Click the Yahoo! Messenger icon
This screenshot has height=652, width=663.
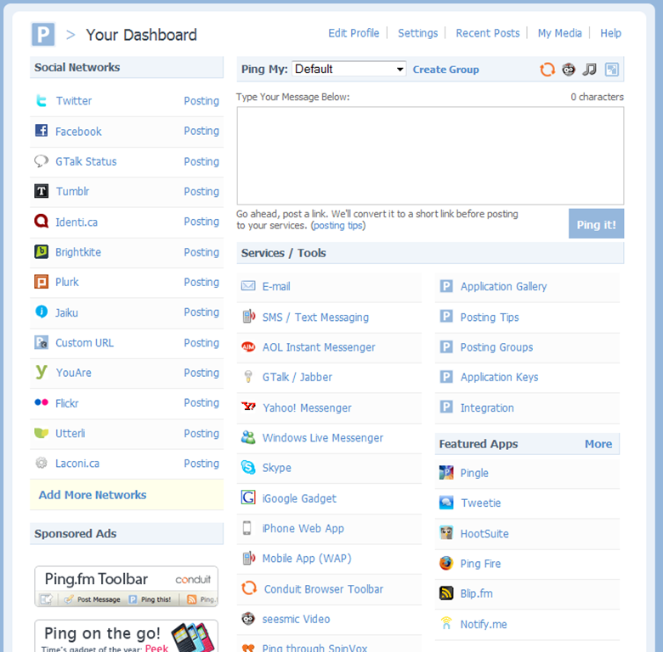[x=248, y=407]
